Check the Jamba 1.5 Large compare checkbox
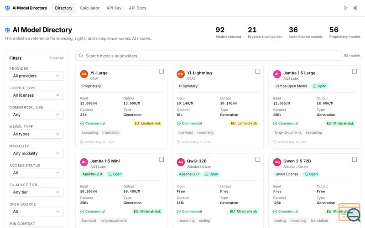Viewport: 365px width, 228px height. click(x=355, y=72)
